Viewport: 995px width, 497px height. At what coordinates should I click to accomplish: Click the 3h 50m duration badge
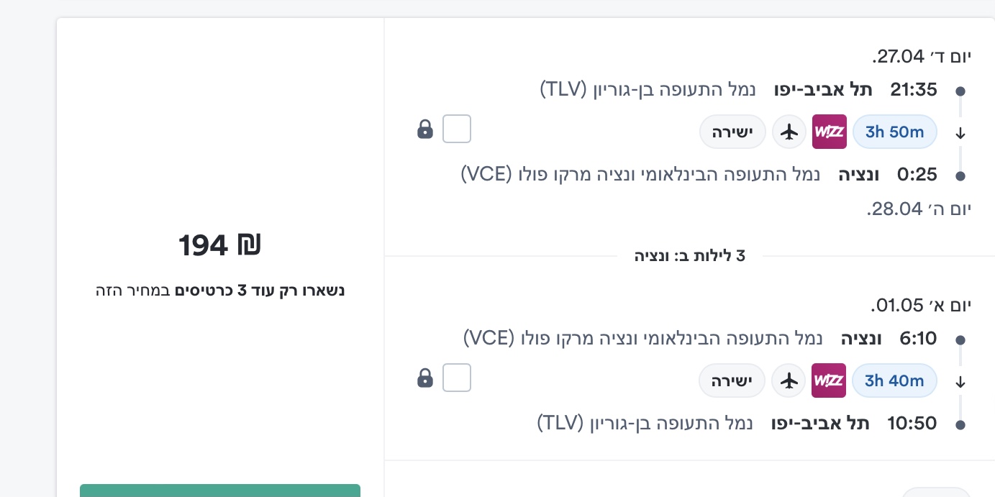894,132
